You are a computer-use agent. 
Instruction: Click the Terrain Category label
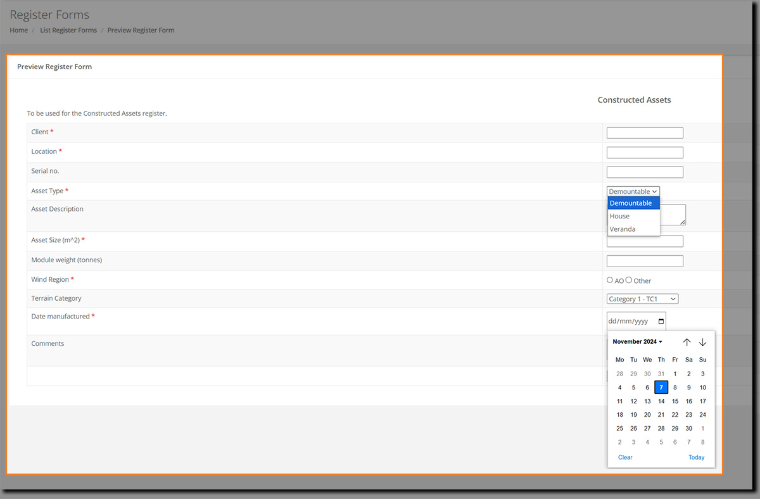point(56,298)
